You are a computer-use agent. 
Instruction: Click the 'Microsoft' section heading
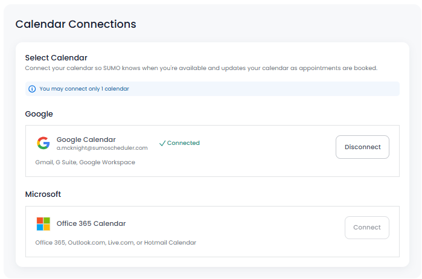click(x=43, y=194)
